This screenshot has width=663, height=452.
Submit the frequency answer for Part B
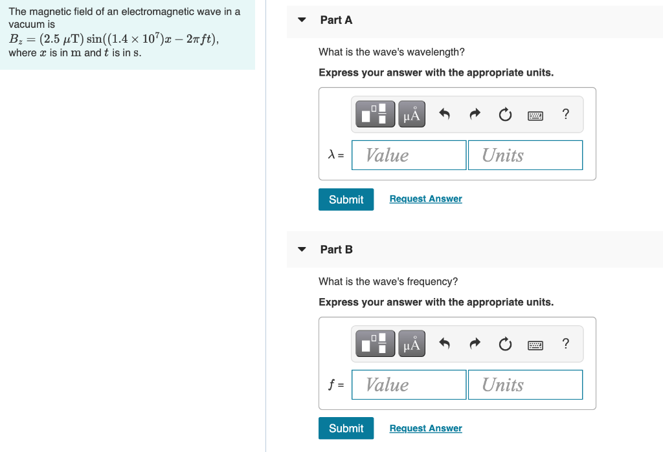[x=346, y=428]
